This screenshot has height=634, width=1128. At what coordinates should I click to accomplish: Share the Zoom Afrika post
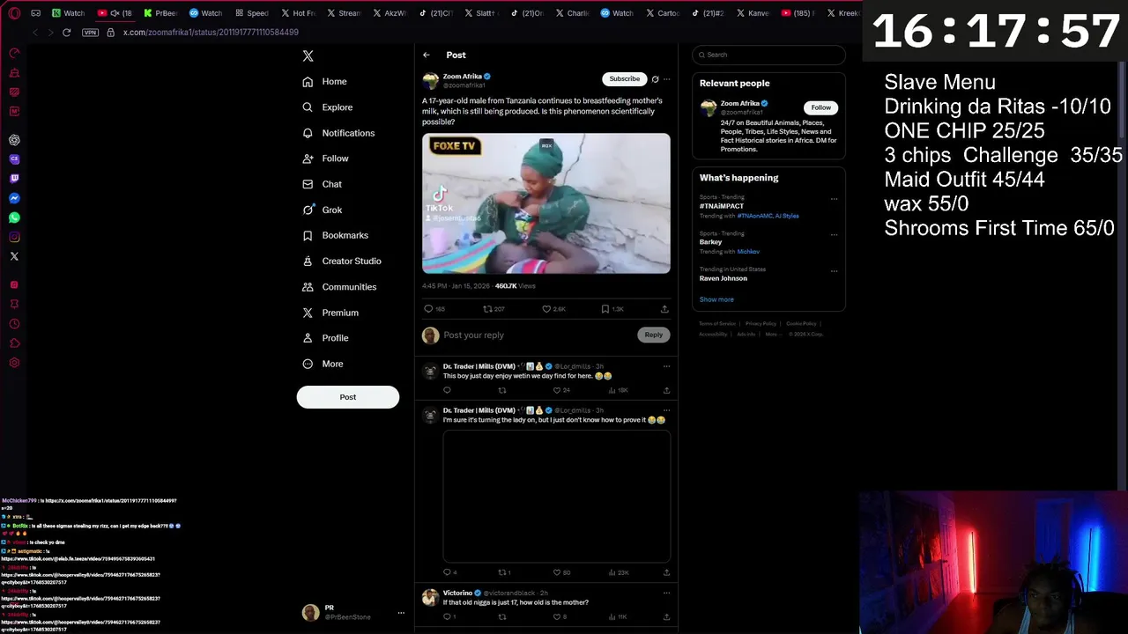(x=664, y=309)
